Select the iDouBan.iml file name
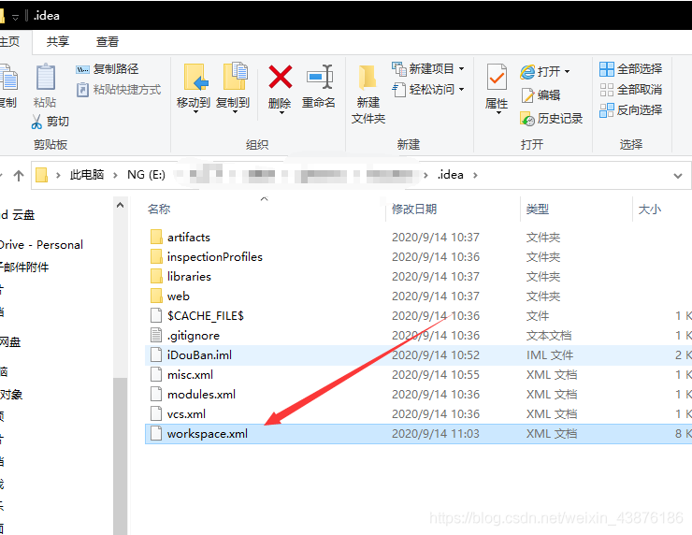Image resolution: width=692 pixels, height=535 pixels. coord(199,354)
